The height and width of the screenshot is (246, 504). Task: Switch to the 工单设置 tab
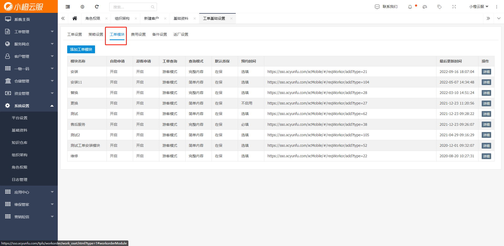point(75,34)
